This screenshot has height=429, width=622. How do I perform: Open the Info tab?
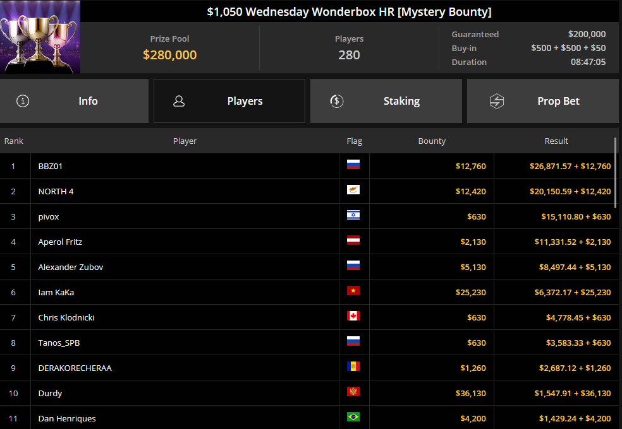coord(74,101)
